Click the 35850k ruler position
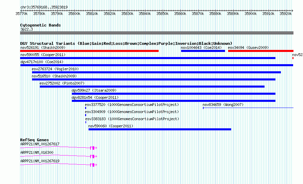 (162, 14)
